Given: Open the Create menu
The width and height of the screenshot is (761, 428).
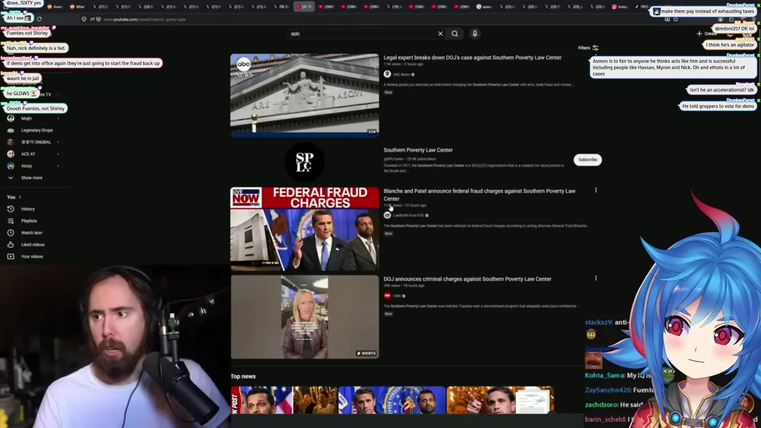Looking at the screenshot, I should pos(707,34).
